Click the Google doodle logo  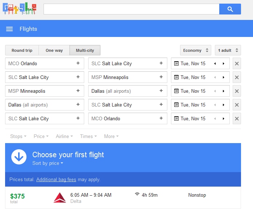20,9
